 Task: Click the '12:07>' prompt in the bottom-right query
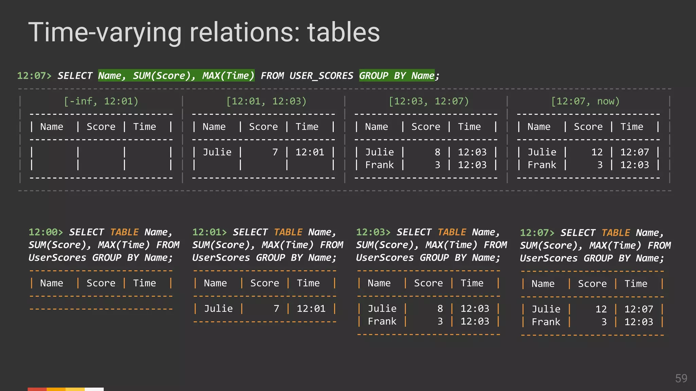coord(537,233)
